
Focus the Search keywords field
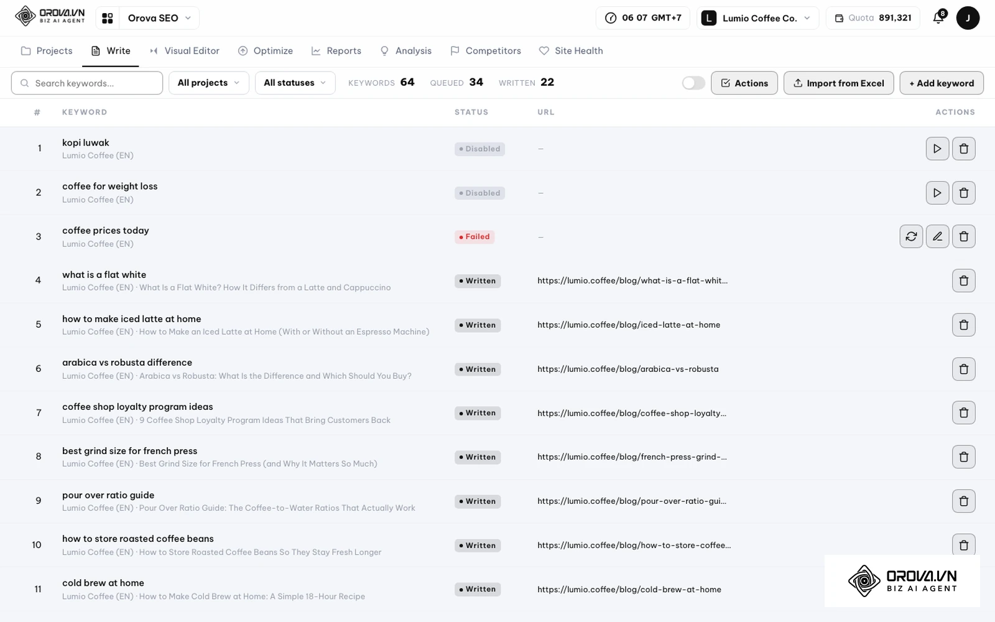coord(87,83)
